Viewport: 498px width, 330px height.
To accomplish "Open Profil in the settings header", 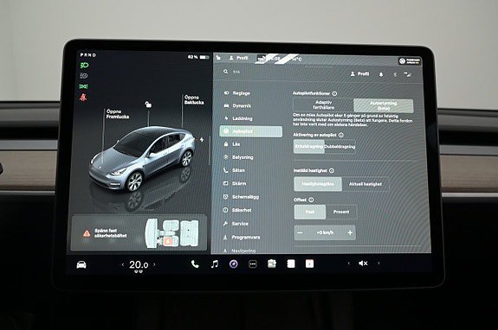I will click(359, 73).
